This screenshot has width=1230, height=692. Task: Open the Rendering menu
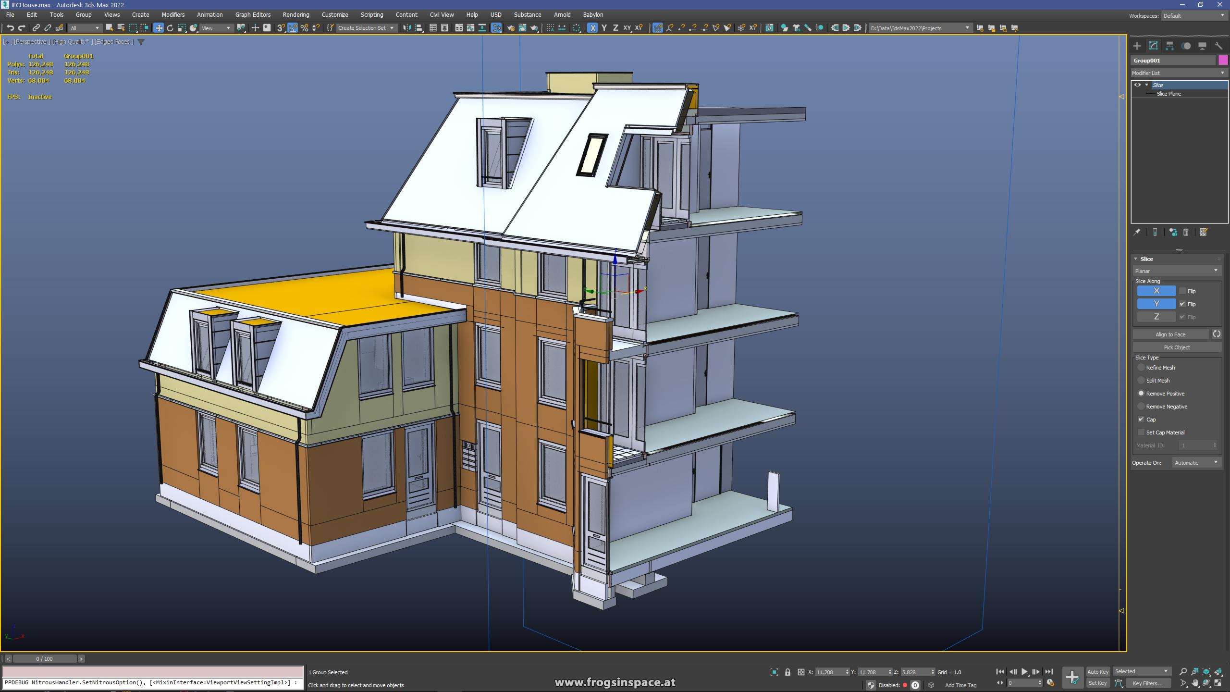[x=295, y=15]
